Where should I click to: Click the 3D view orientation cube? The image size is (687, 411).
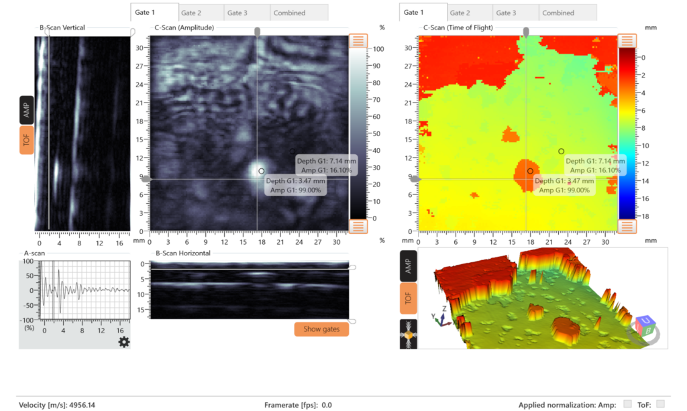645,327
